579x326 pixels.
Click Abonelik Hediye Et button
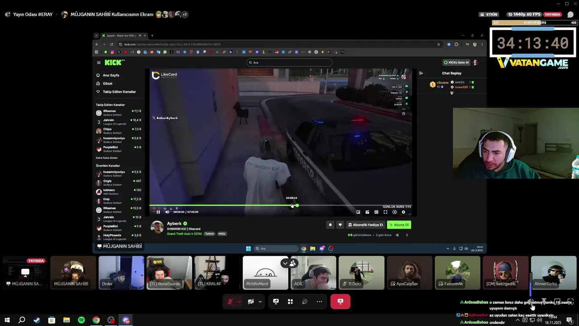click(x=365, y=225)
